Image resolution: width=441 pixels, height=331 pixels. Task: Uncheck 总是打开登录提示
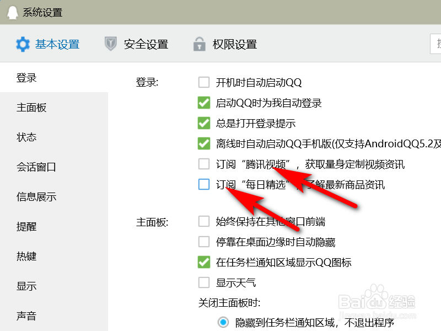[204, 123]
